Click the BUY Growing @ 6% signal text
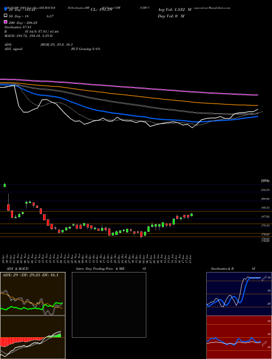 coord(85,49)
